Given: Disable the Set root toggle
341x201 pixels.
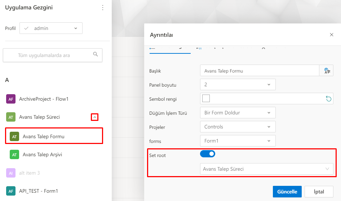Looking at the screenshot, I should [x=208, y=154].
